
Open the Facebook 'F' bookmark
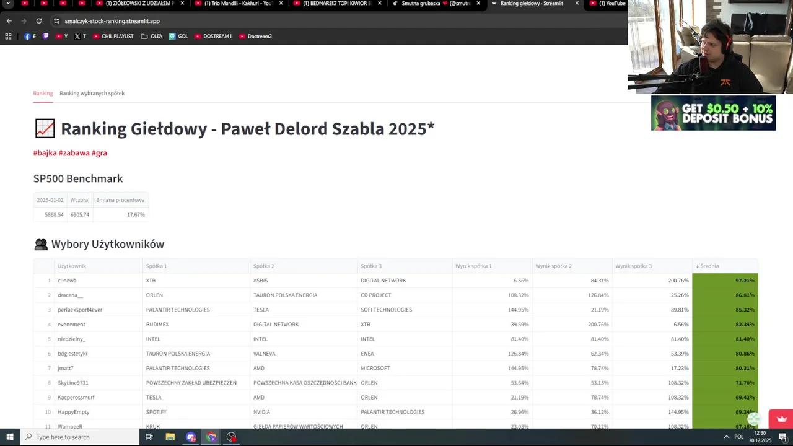click(x=30, y=37)
